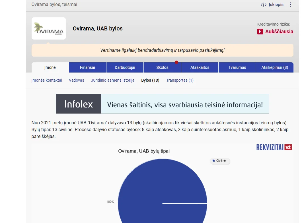Select the Bylos (13) sub-tab
Screen dimensions: 304x223
click(150, 80)
